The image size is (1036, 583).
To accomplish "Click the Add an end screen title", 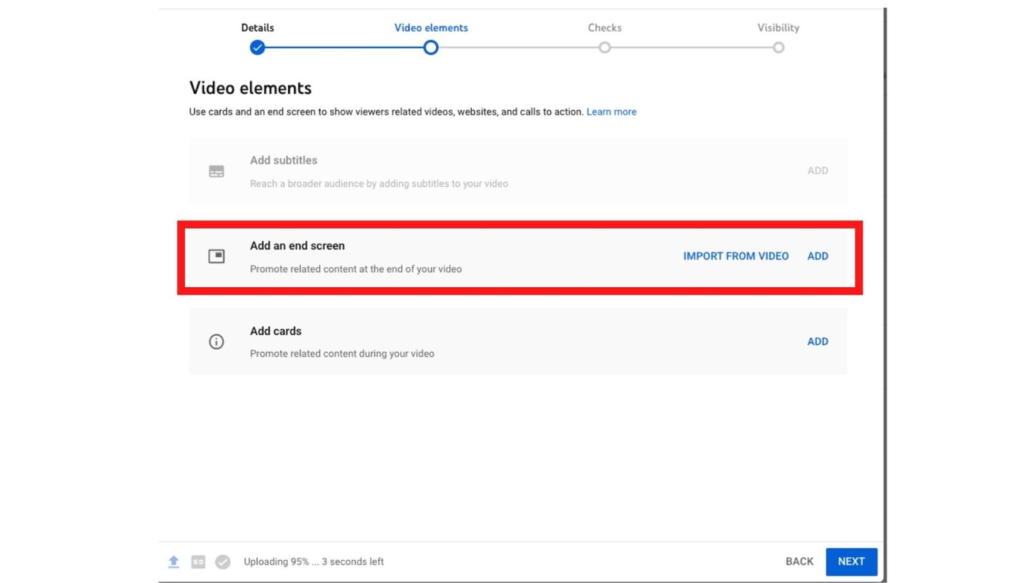I will coord(297,246).
